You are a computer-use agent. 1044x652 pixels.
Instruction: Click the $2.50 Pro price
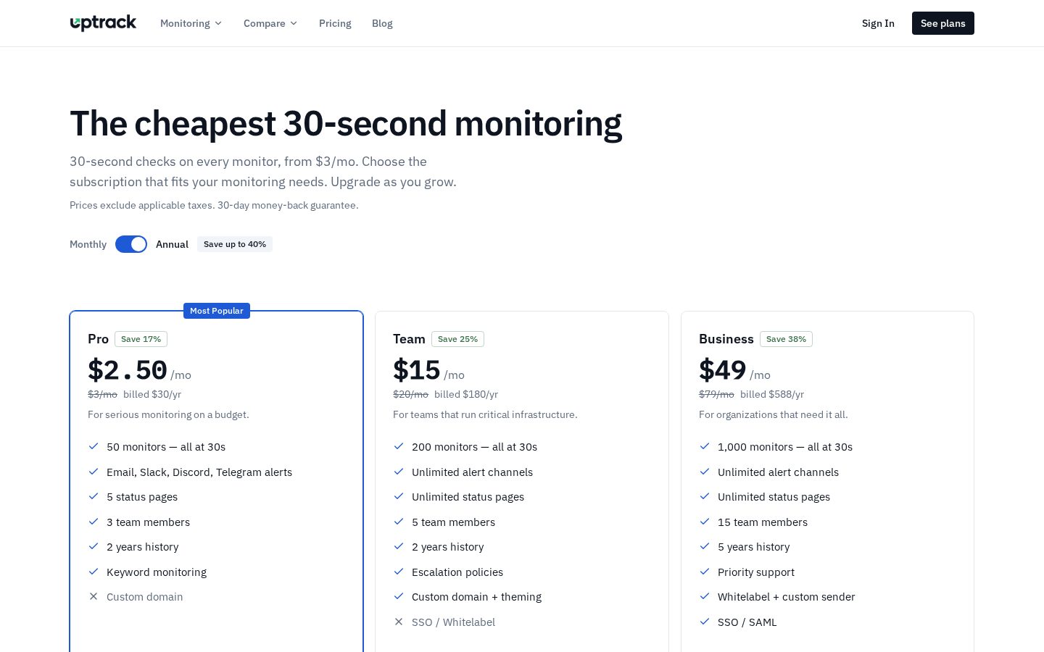click(128, 370)
